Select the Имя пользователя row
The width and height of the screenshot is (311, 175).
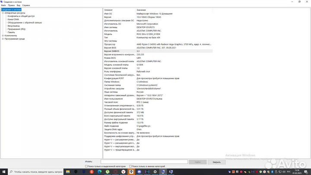point(158,99)
